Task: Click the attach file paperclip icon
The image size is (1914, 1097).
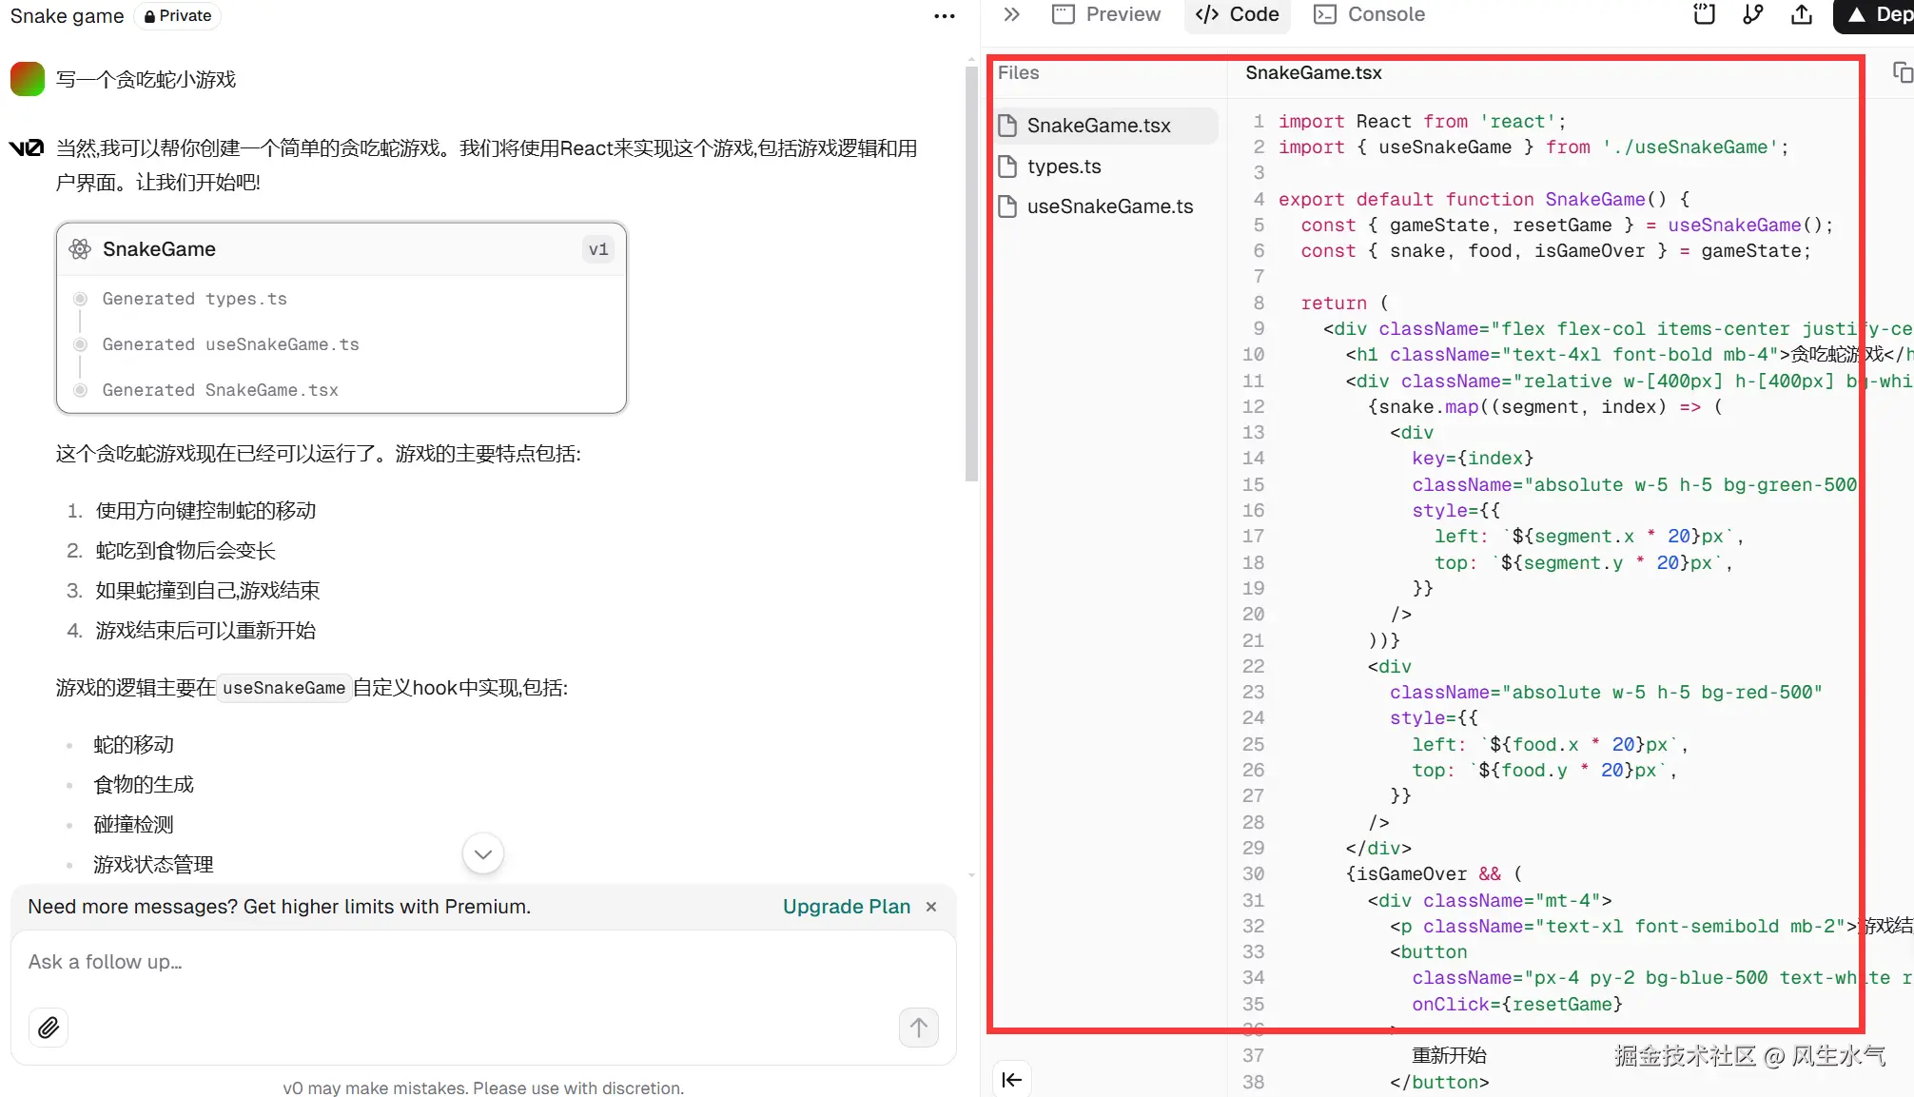Action: click(x=49, y=1028)
